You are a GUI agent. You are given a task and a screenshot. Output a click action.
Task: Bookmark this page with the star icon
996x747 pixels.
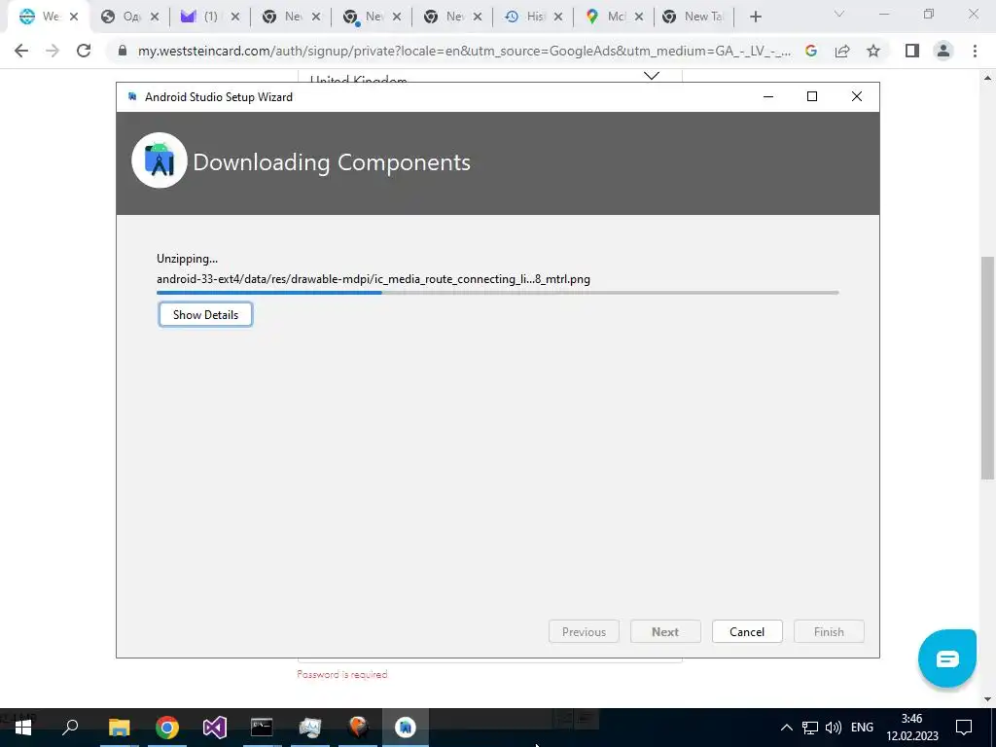pos(873,51)
